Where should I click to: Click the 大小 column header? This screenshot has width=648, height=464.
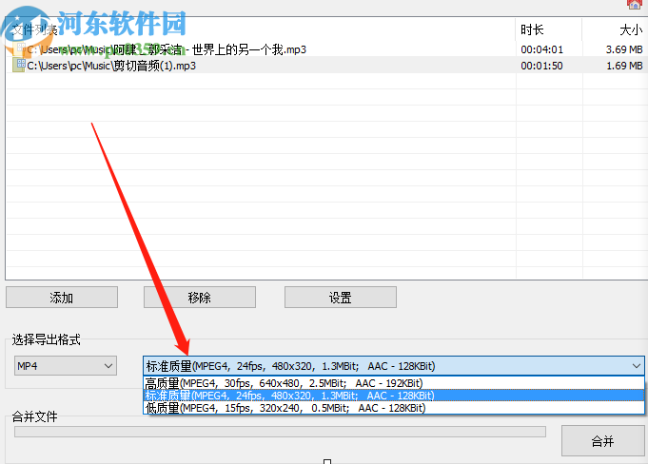(x=615, y=29)
